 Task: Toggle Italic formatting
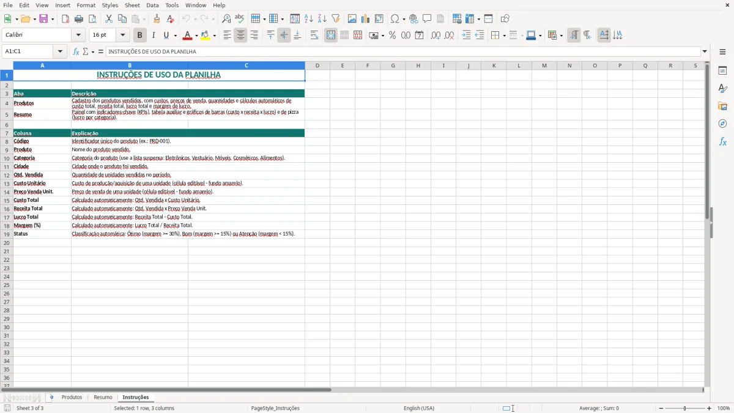coord(154,35)
